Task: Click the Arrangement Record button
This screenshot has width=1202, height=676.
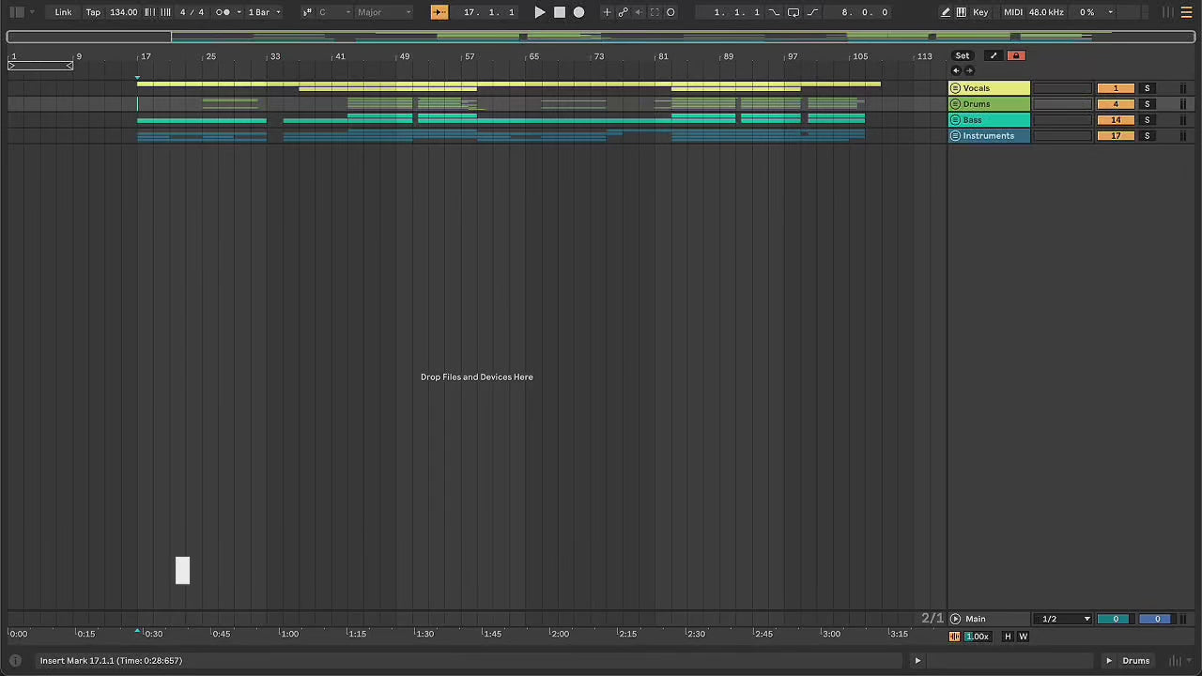Action: point(578,12)
